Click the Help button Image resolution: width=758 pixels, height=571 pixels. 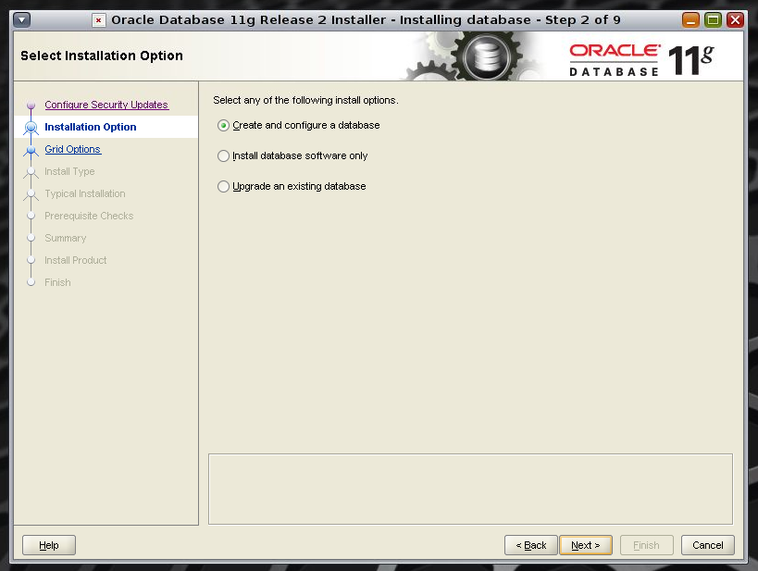tap(49, 545)
